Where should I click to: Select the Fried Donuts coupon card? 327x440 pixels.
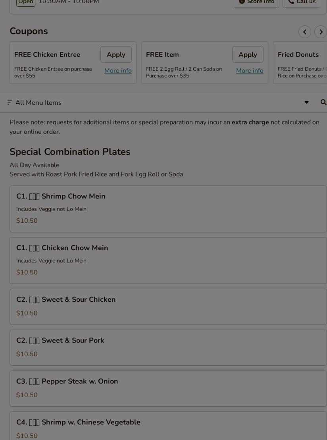pyautogui.click(x=300, y=63)
